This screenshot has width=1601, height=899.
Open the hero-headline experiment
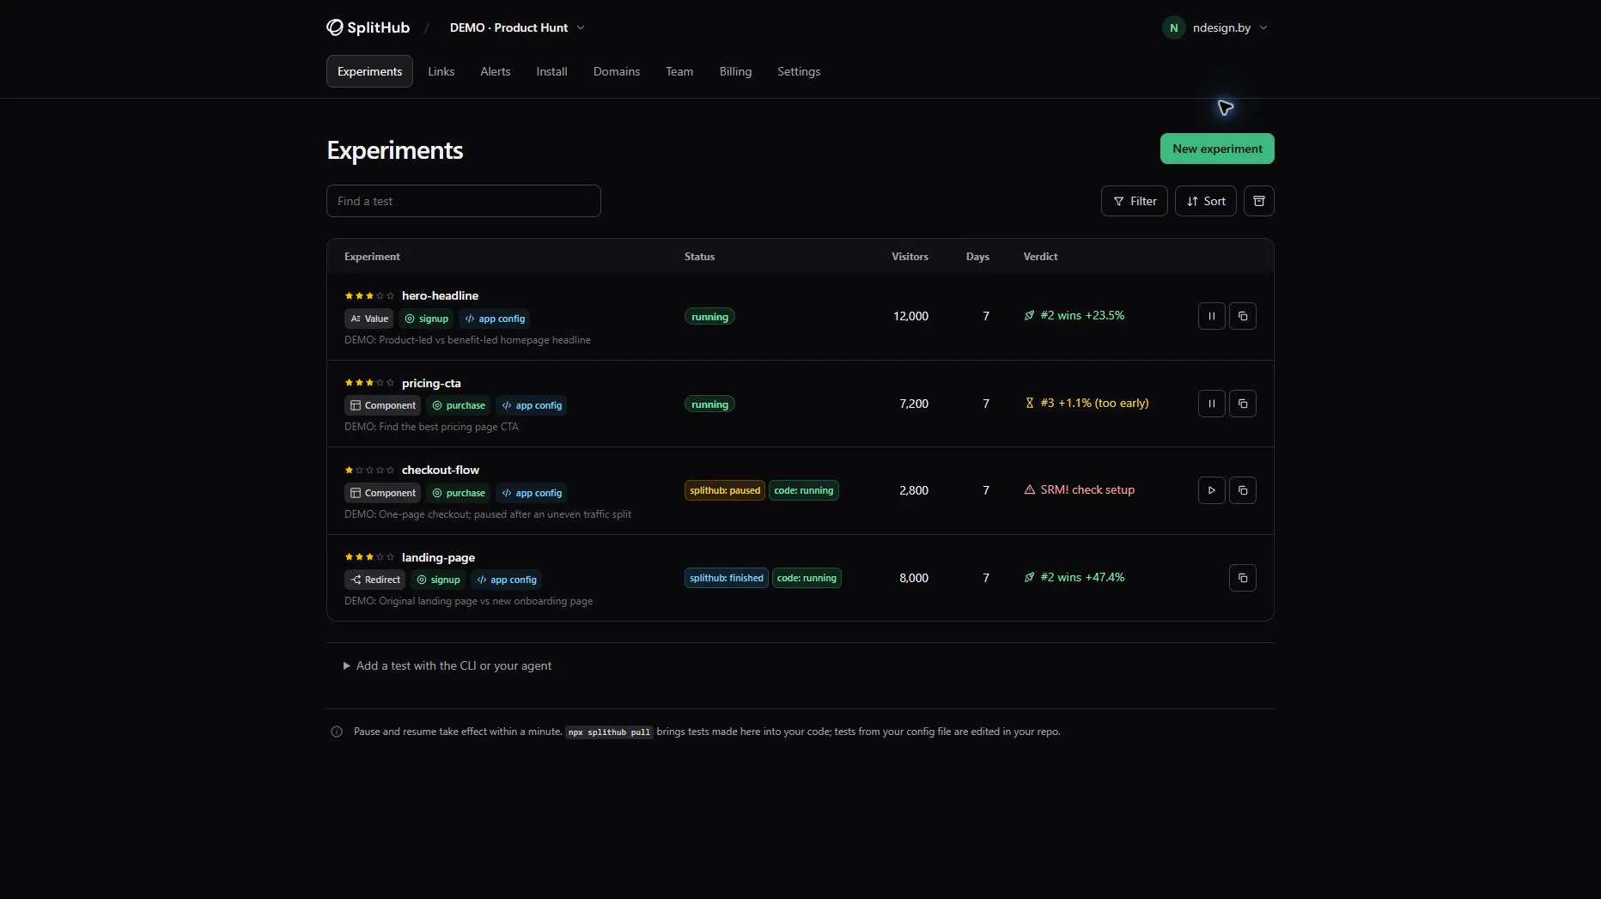(440, 295)
